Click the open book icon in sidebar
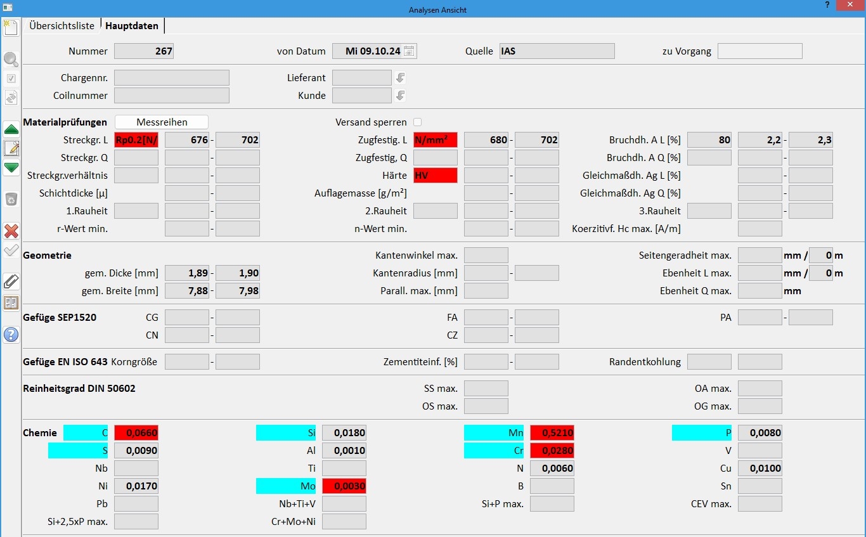 pos(11,303)
